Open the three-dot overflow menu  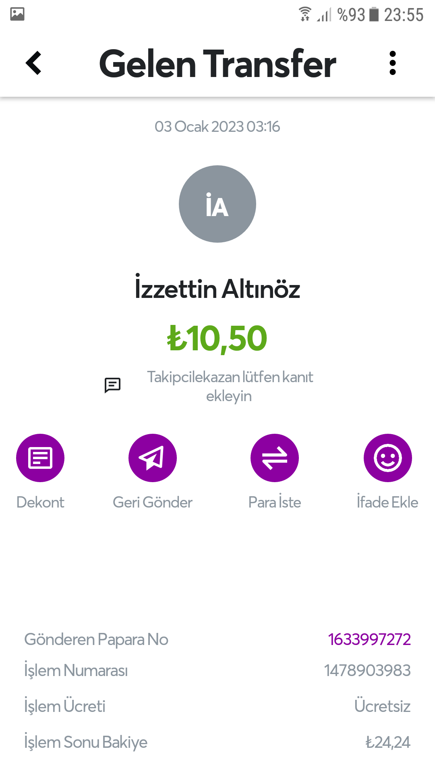tap(393, 63)
